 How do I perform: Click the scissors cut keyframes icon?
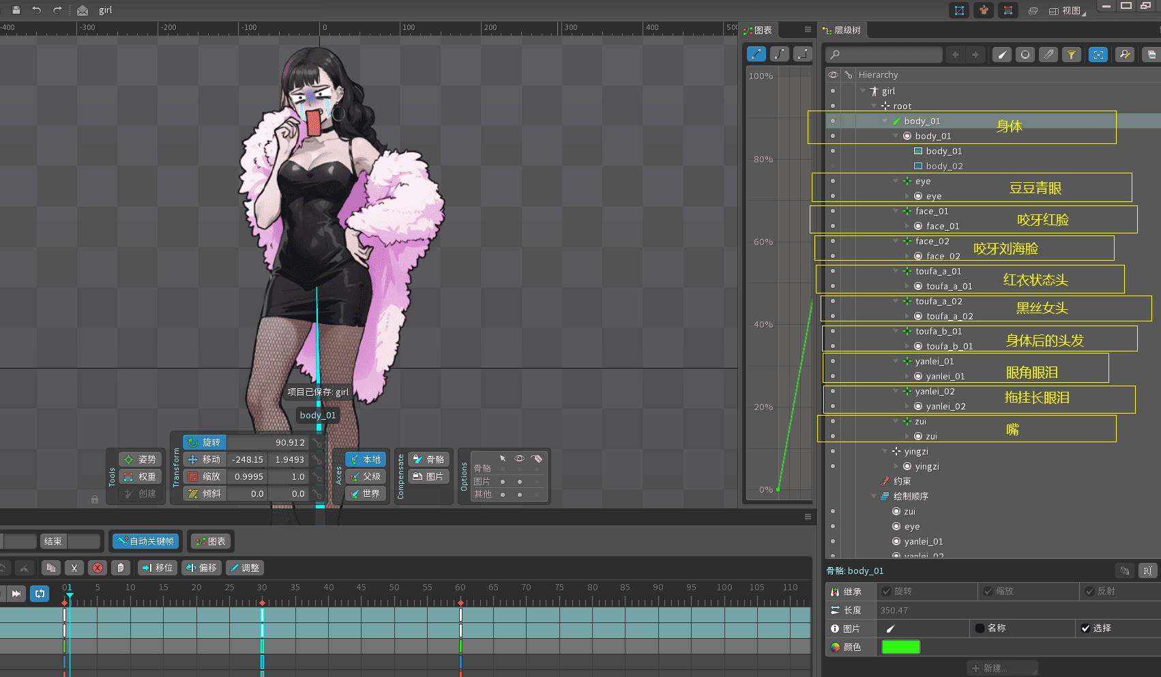pyautogui.click(x=74, y=568)
